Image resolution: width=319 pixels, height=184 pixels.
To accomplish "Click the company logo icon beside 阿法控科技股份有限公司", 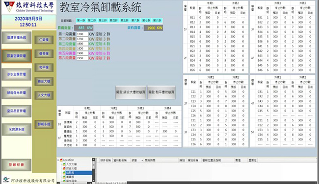I will tap(6, 180).
